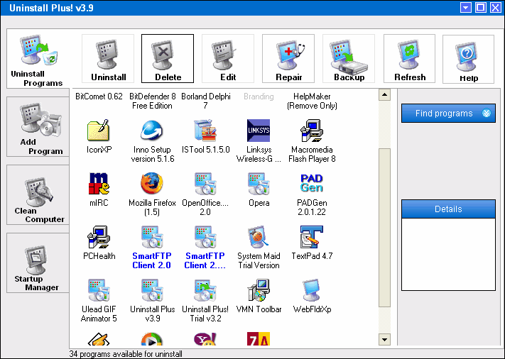The height and width of the screenshot is (359, 505).
Task: Select the Opera program icon
Action: pos(259,184)
